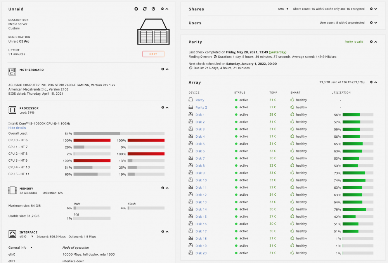Open Interface settings gear icon
Screen dimensions: 388x263
[163, 232]
